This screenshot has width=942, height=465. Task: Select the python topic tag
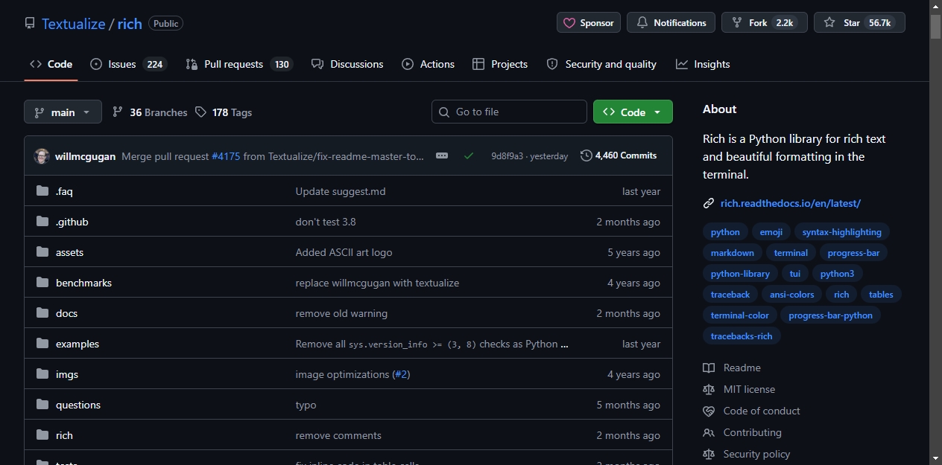725,232
